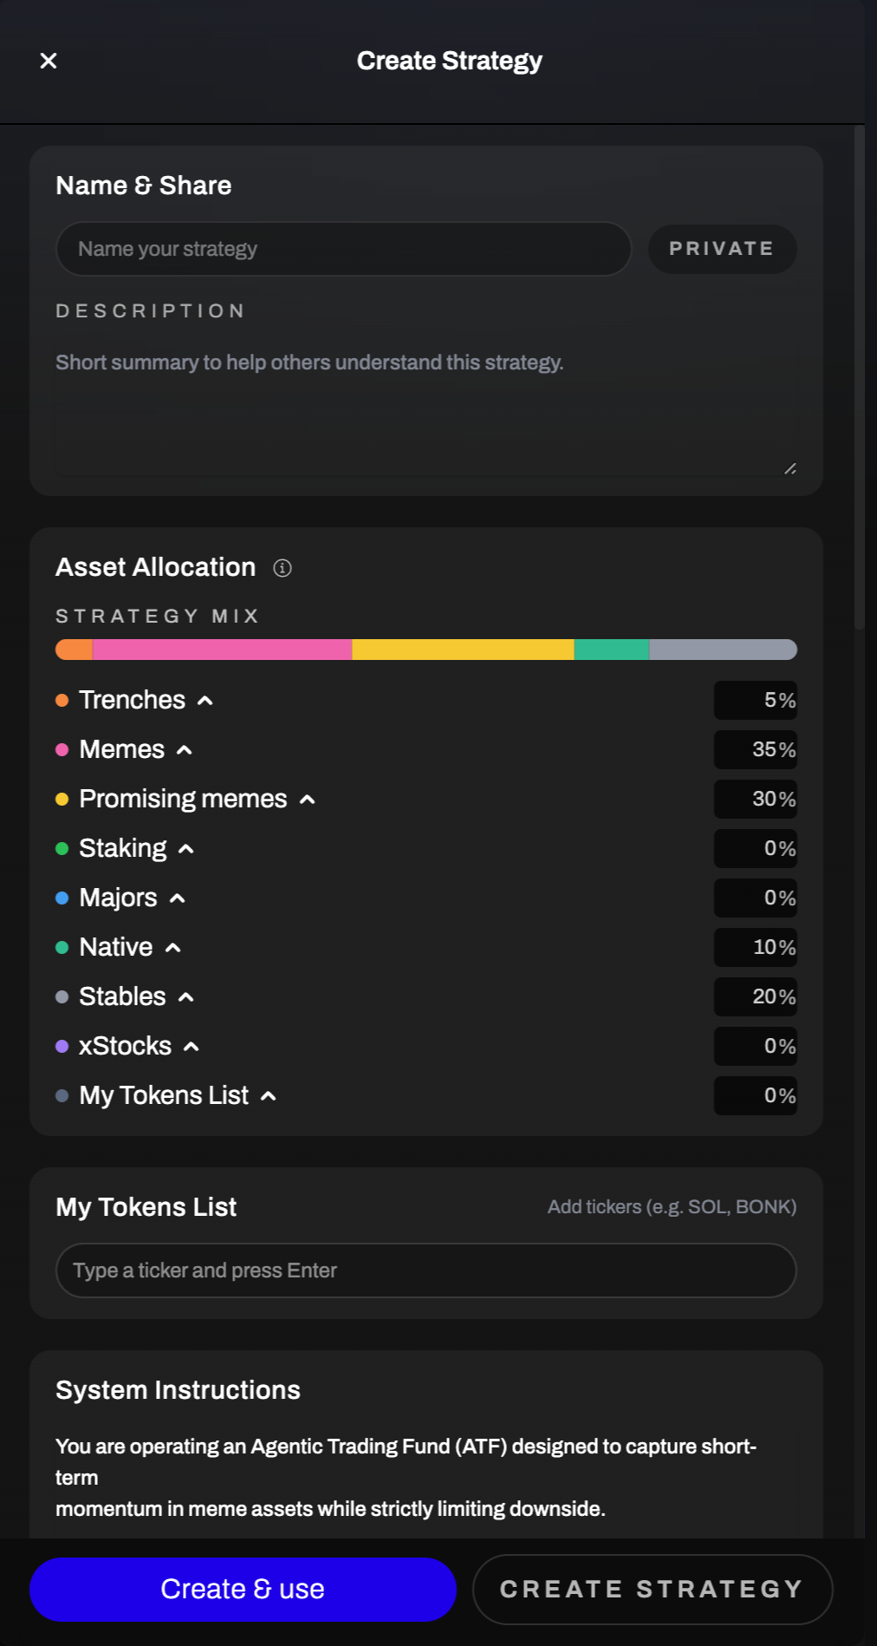877x1646 pixels.
Task: Click the description resize handle icon
Action: pos(789,468)
